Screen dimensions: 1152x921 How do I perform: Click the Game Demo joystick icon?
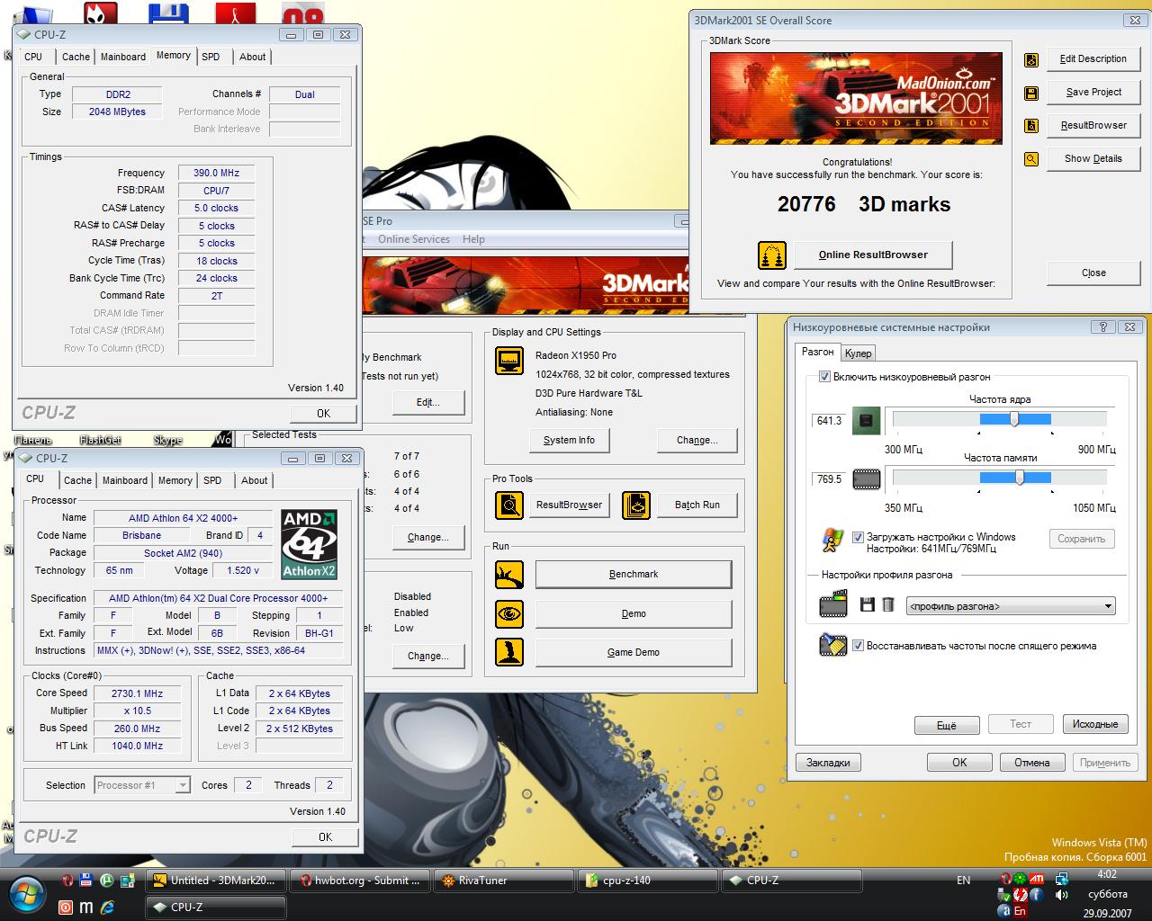(509, 652)
